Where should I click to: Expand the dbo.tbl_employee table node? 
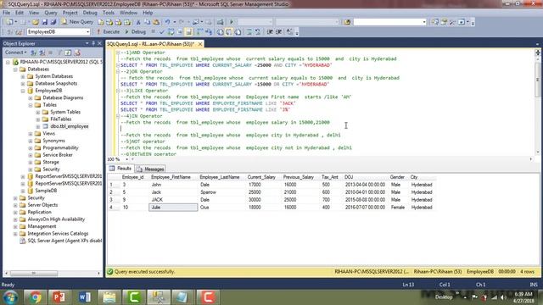[x=38, y=126]
